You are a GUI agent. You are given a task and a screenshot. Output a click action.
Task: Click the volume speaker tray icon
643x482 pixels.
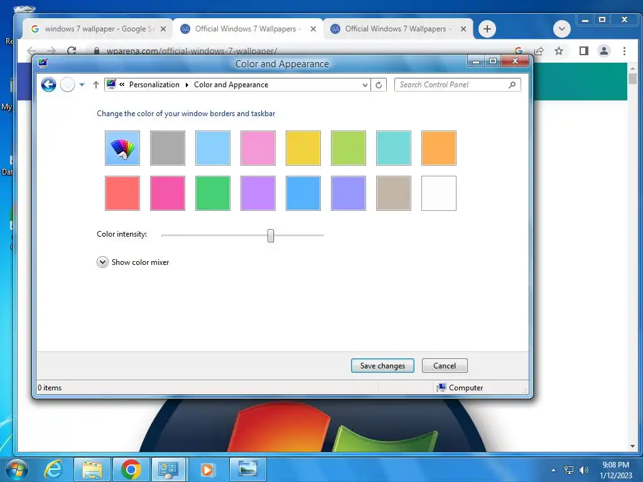[x=584, y=470]
